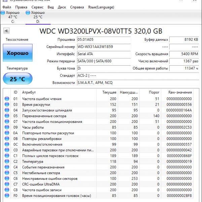Open the Файл menu
The image size is (202, 202).
7,7
